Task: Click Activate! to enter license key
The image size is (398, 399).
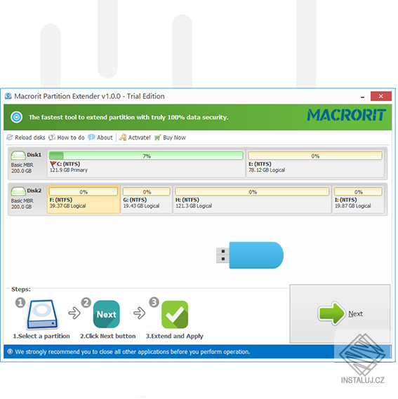Action: pyautogui.click(x=135, y=137)
